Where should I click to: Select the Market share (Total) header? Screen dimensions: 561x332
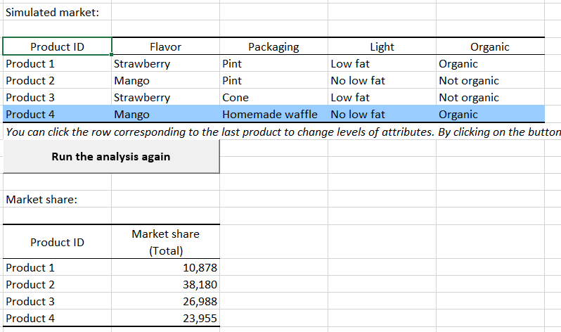click(165, 242)
